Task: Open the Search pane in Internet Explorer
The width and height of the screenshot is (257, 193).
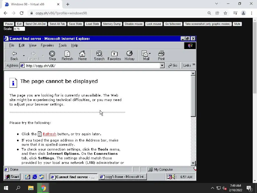Action: pyautogui.click(x=99, y=56)
